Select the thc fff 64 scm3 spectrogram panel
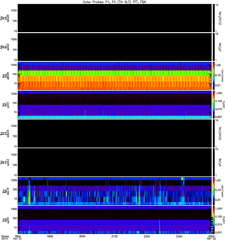Image resolution: width=229 pixels, height=245 pixels. 115,162
